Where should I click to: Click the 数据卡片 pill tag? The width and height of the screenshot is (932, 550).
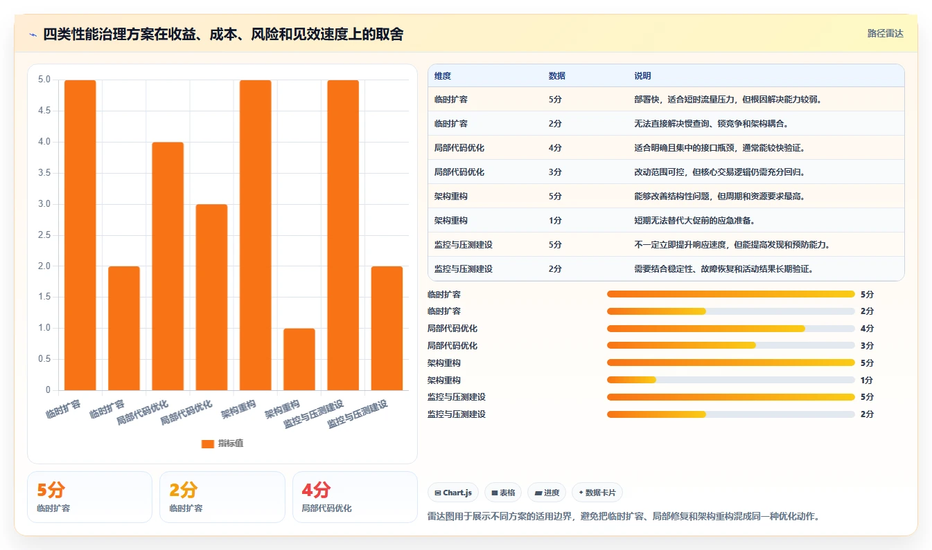pos(597,493)
